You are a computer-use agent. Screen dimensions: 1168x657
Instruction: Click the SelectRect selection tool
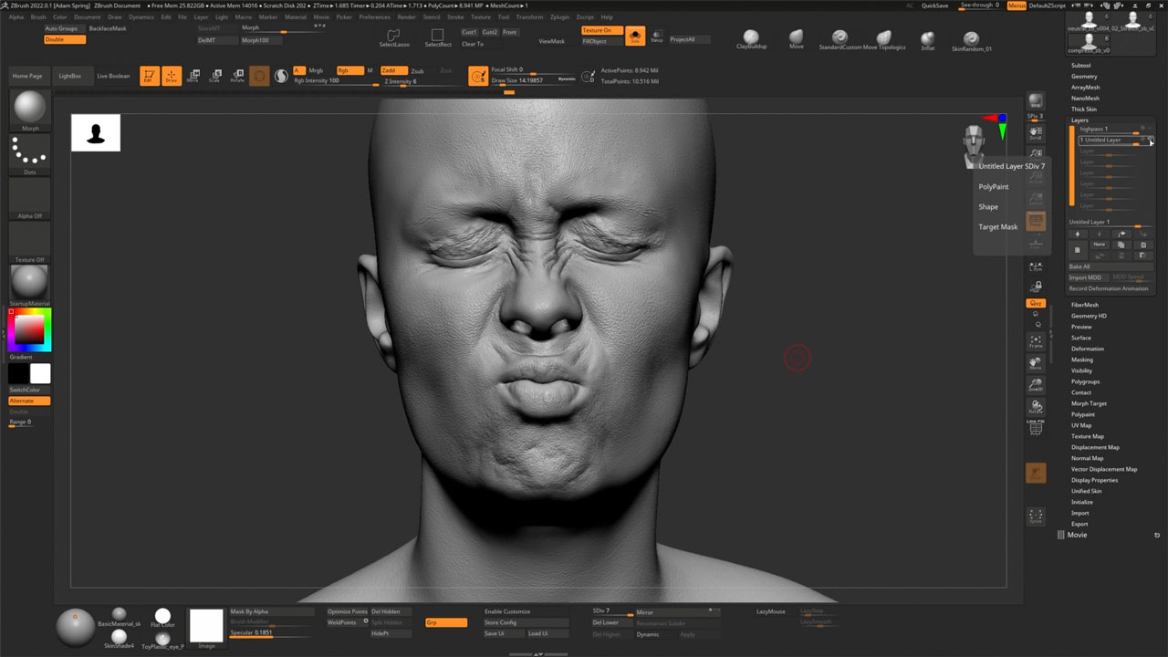tap(438, 36)
